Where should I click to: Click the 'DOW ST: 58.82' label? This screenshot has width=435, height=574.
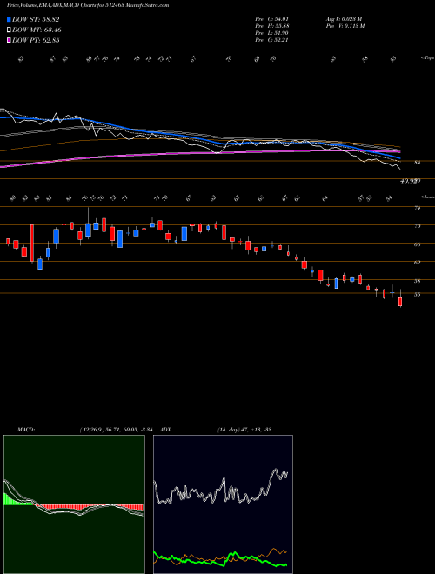point(36,19)
